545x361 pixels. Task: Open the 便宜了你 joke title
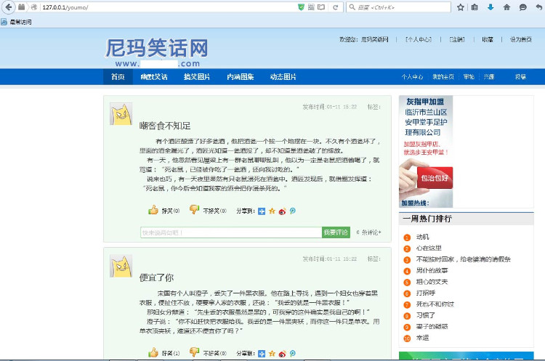tap(156, 277)
